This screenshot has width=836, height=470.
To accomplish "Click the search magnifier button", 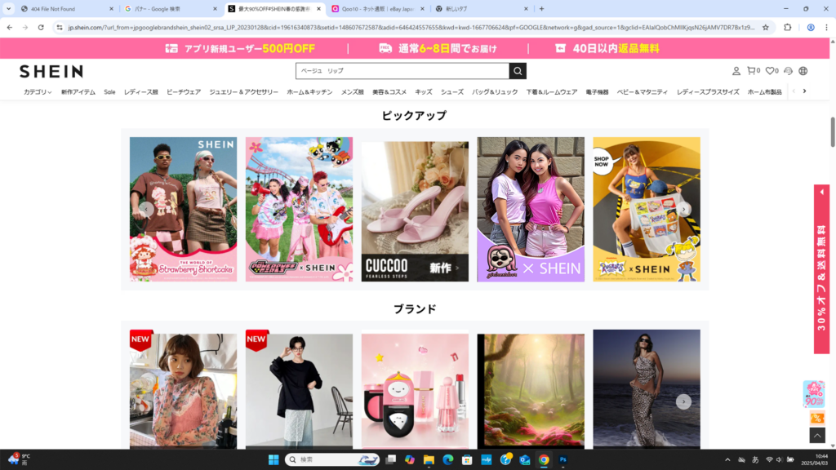I will point(518,71).
